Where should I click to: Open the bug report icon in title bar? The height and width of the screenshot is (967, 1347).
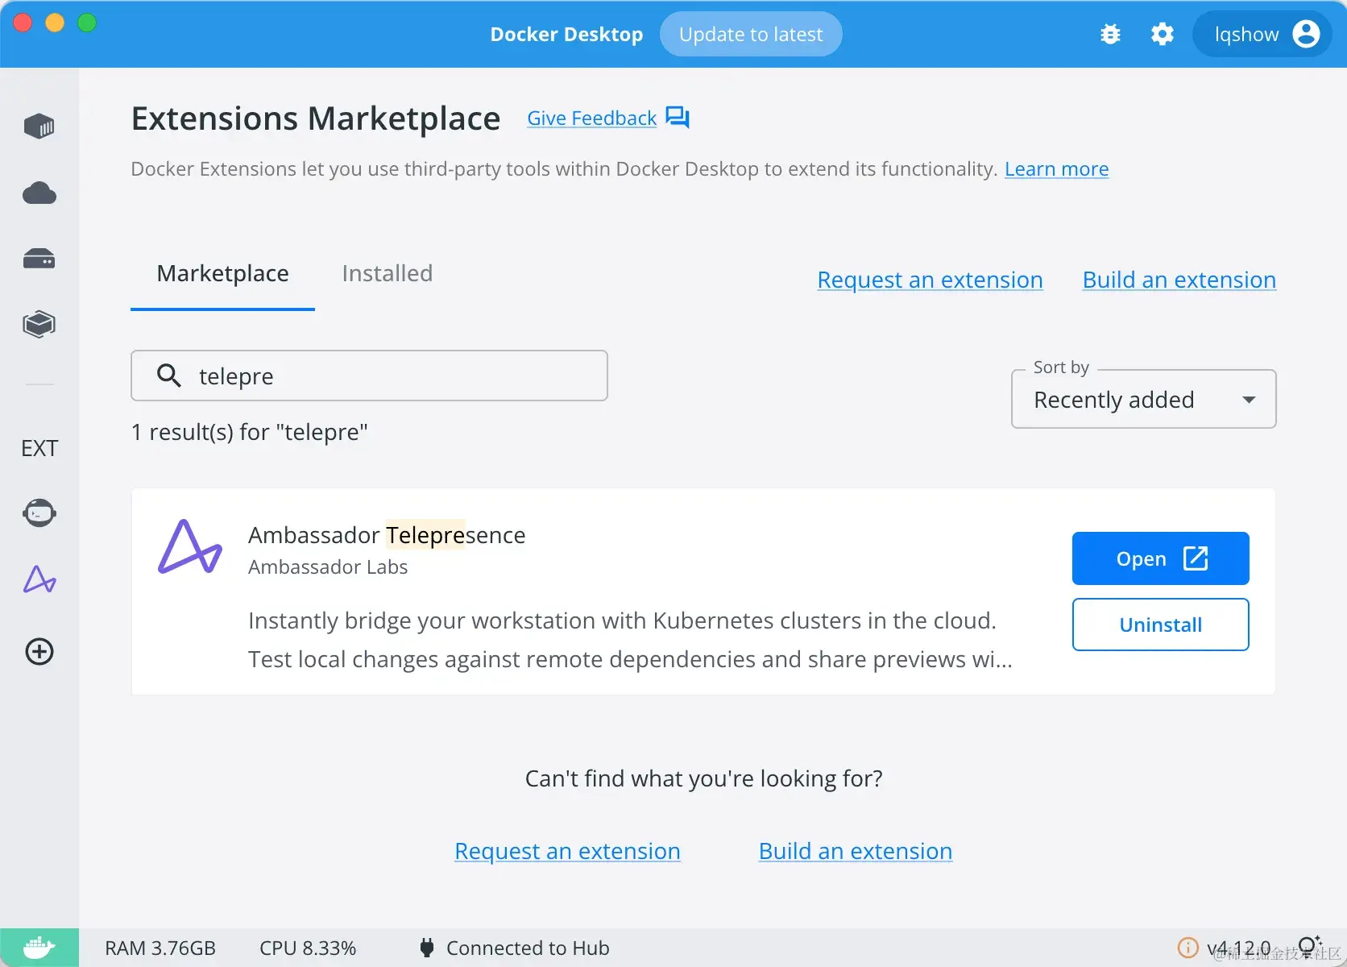click(1110, 34)
